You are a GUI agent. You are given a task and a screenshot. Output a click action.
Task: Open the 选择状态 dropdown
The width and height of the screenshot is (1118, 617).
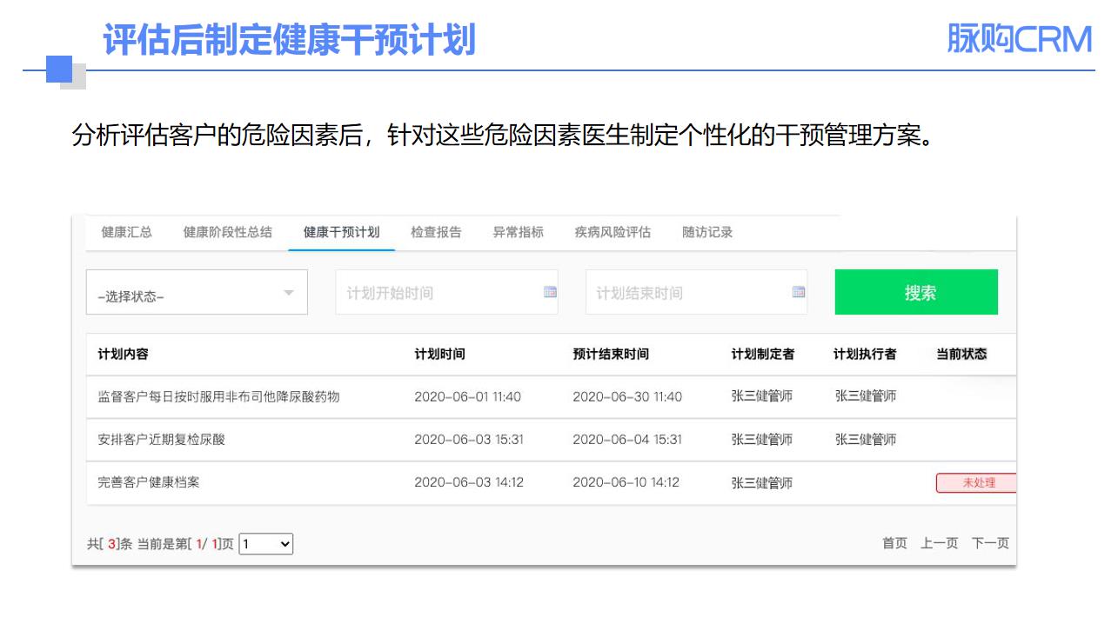(197, 294)
